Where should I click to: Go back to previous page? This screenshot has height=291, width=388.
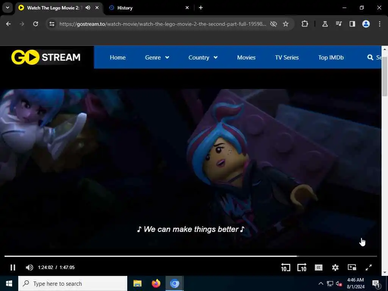(8, 24)
